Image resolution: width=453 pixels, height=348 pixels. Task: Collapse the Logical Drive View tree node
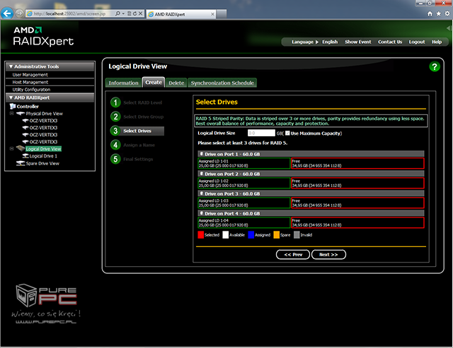click(x=11, y=149)
